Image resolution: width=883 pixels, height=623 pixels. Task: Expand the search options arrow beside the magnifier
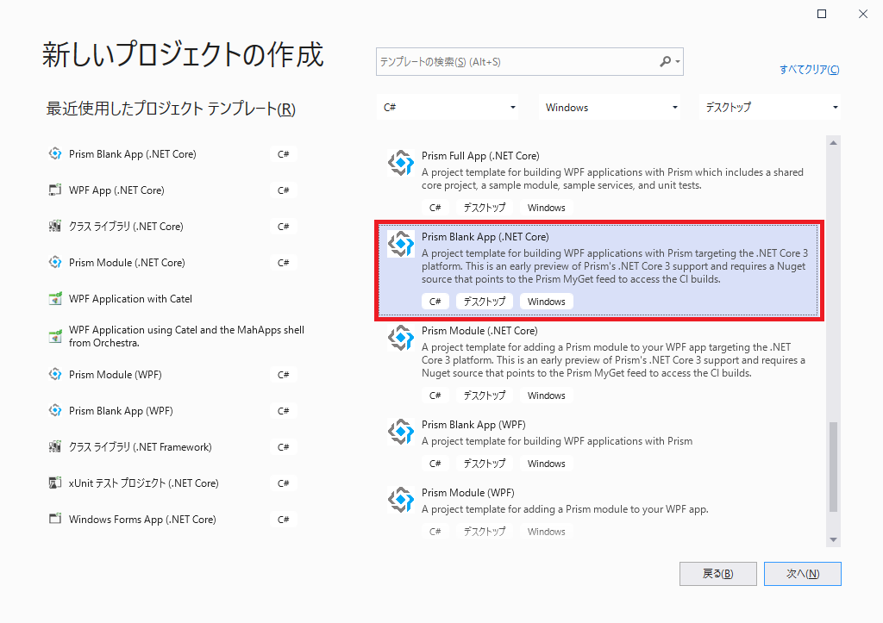pos(678,62)
